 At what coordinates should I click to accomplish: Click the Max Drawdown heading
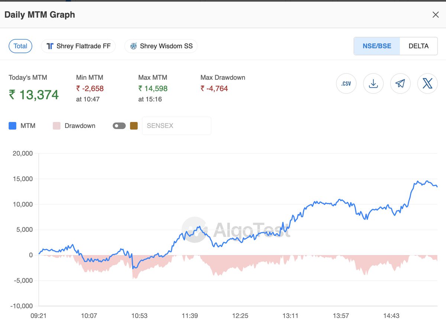pos(223,77)
